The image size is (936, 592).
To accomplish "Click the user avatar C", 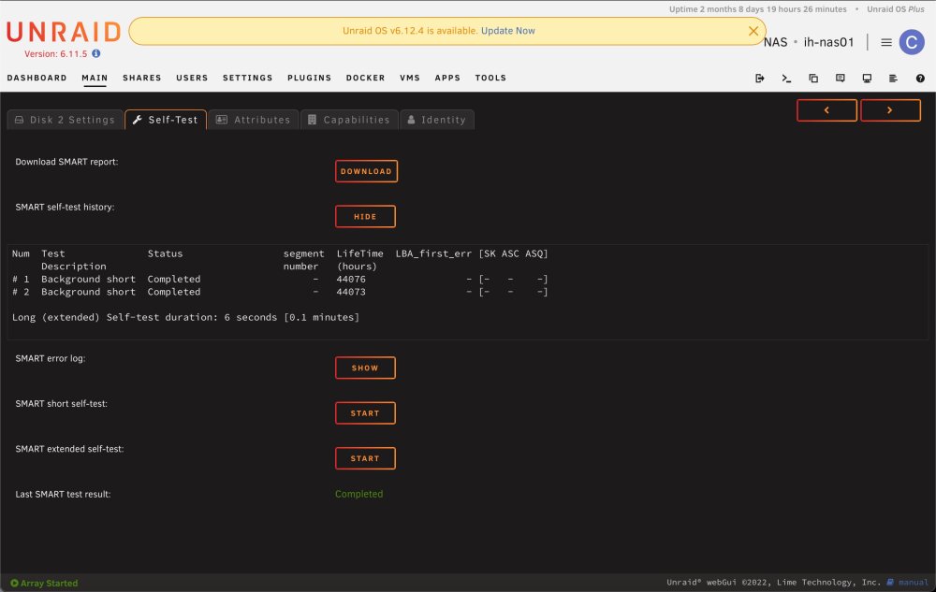I will [x=912, y=42].
